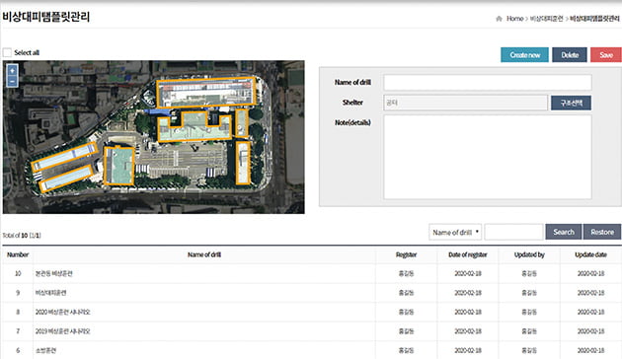Click the map zoom in plus icon

tap(12, 71)
